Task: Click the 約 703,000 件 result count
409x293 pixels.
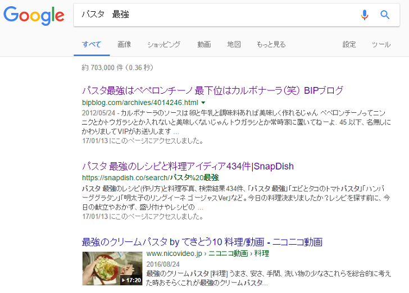Action: (117, 67)
